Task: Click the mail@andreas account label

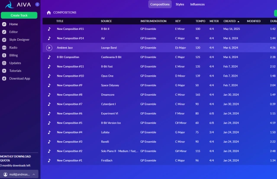Action: (19, 174)
